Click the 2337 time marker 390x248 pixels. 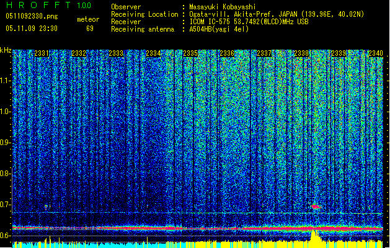pos(264,53)
